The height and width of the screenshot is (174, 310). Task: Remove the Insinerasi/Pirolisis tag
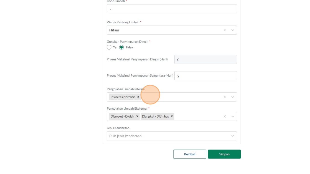click(x=138, y=97)
